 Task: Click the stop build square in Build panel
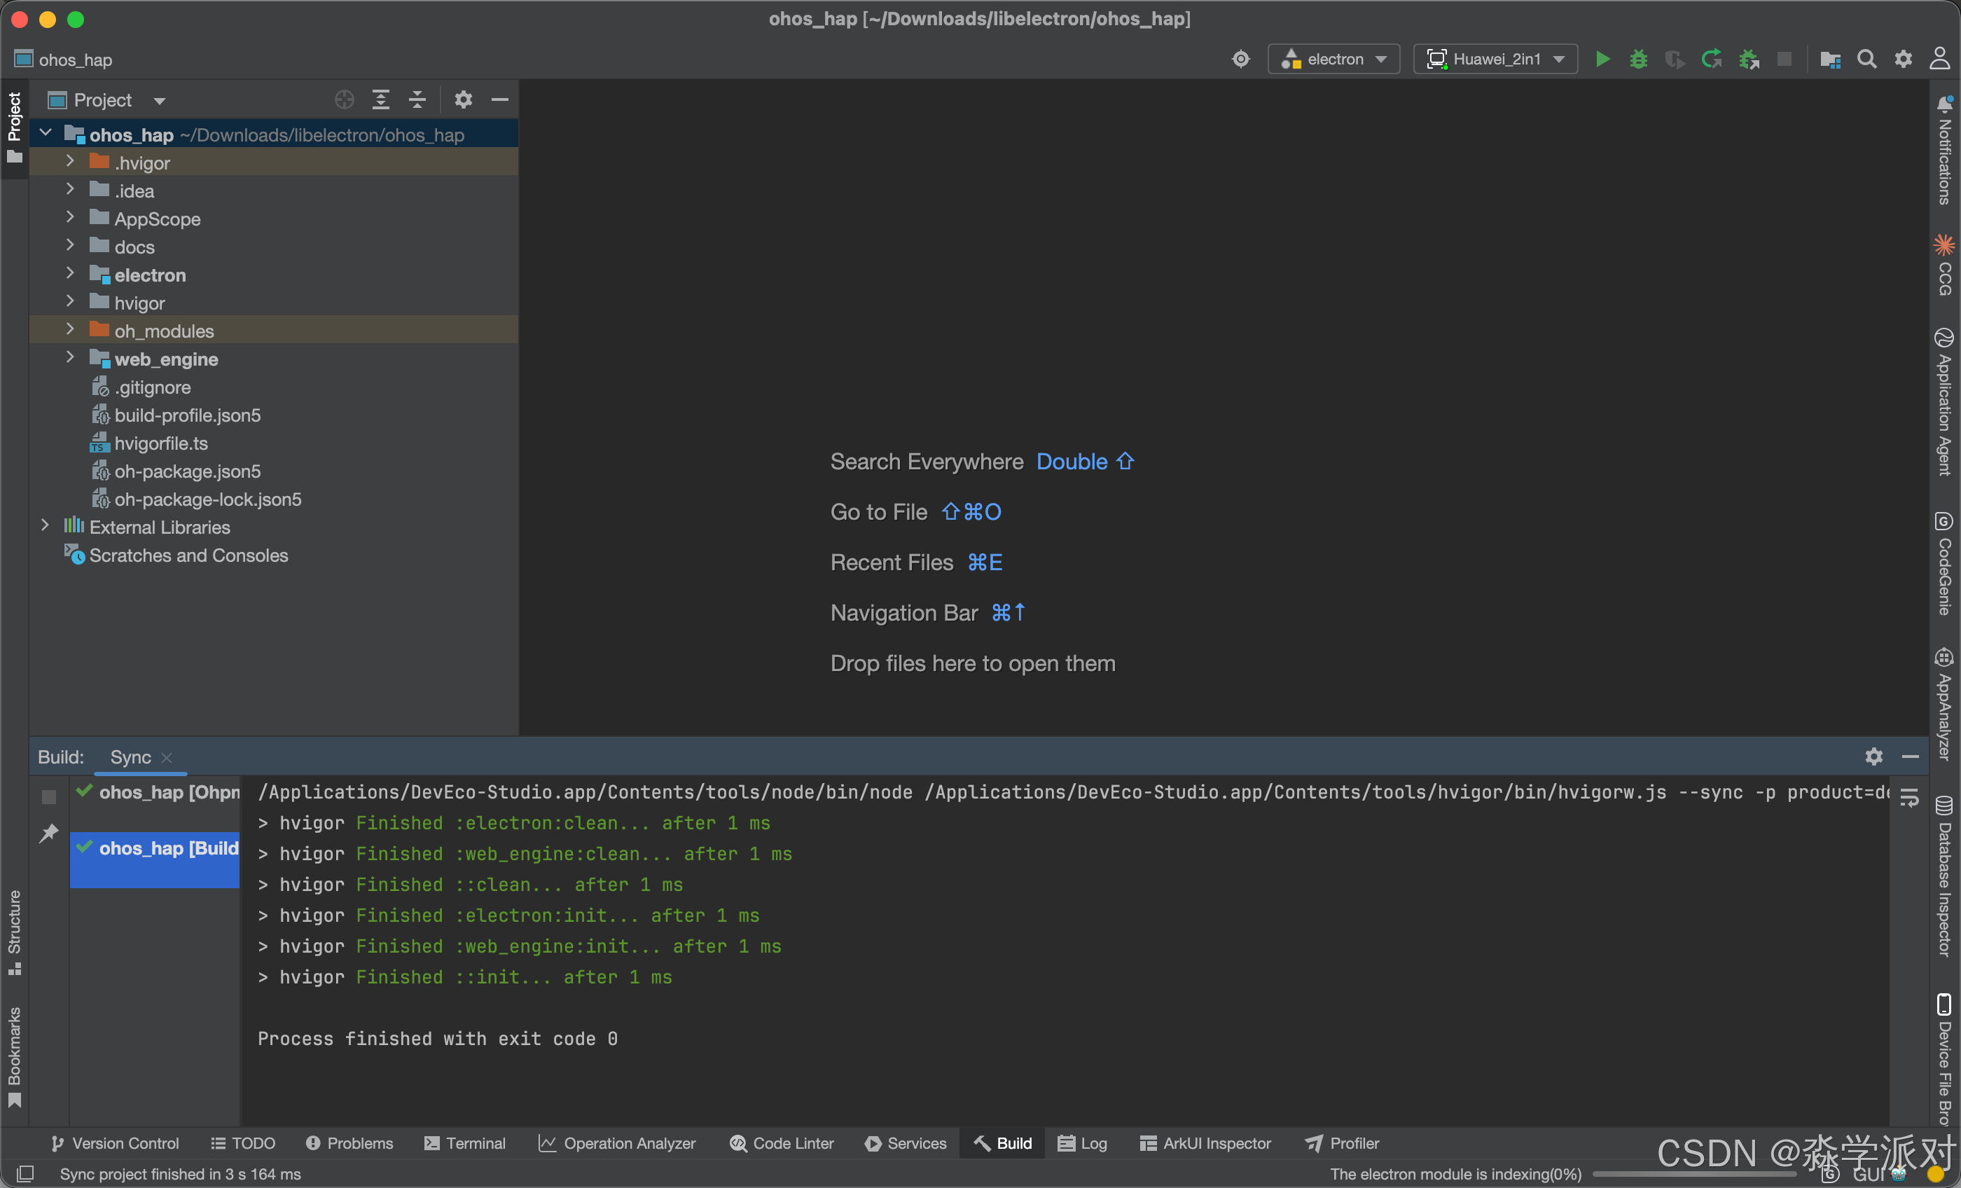point(48,796)
